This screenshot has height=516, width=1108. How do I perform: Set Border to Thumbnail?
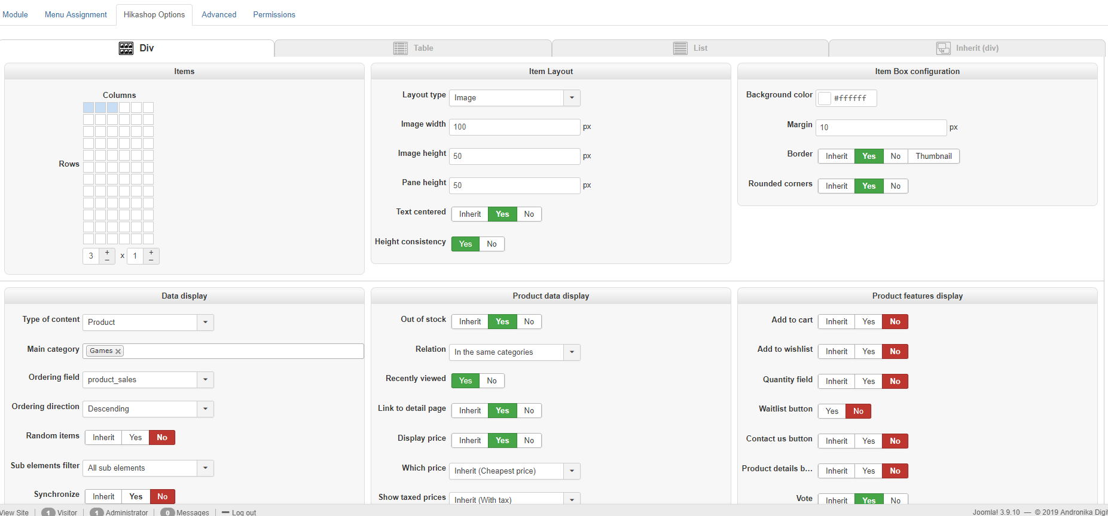coord(933,156)
